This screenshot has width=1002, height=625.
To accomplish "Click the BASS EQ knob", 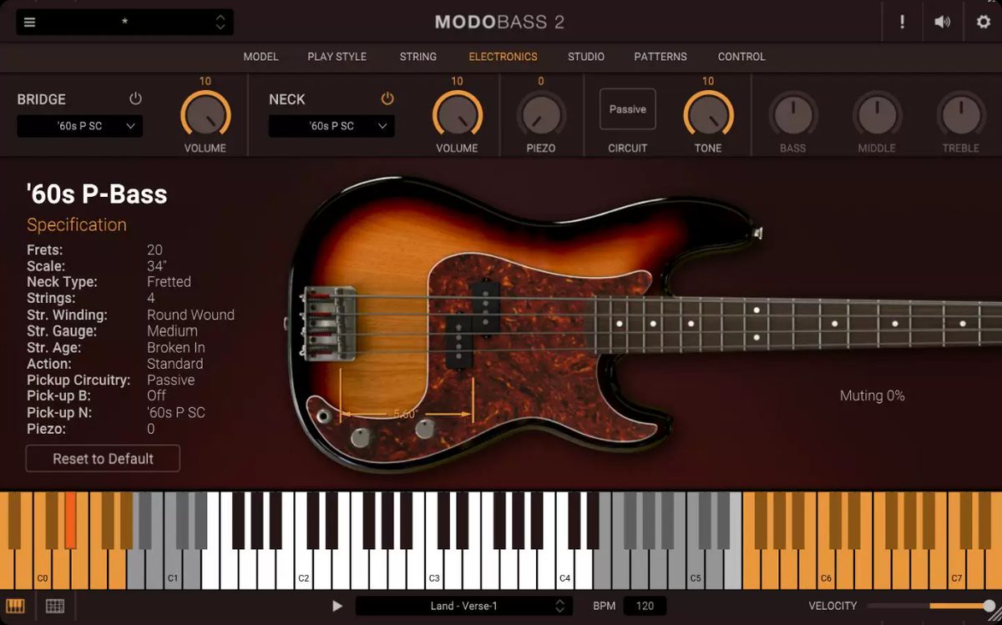I will (792, 115).
